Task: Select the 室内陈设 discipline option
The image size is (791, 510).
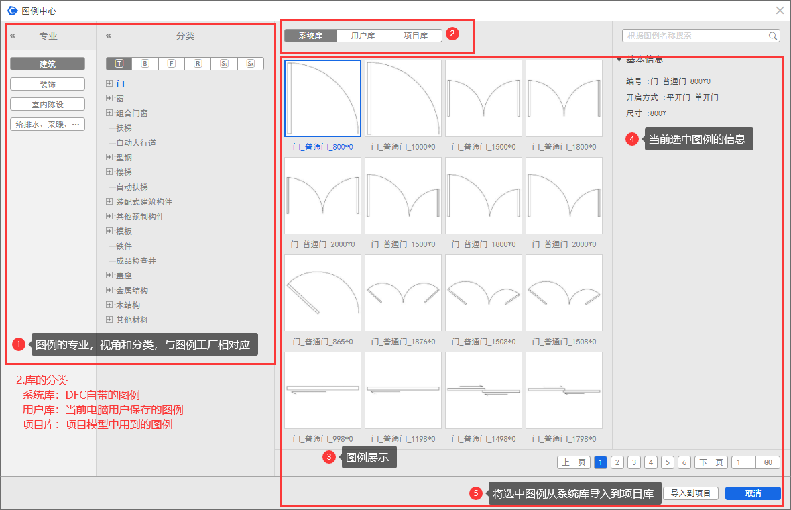Action: tap(48, 104)
